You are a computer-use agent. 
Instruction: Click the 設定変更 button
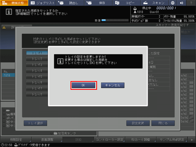[x=138, y=123]
